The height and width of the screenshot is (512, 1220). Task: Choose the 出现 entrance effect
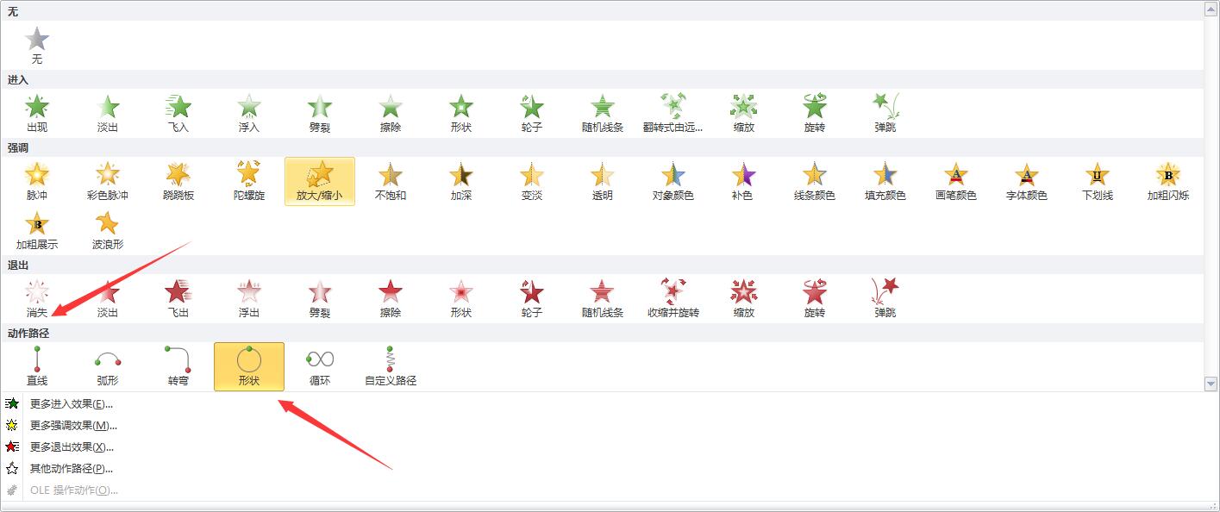point(37,113)
